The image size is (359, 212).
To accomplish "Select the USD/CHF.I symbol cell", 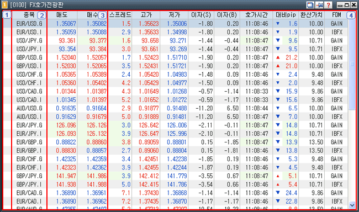I will tap(29, 83).
